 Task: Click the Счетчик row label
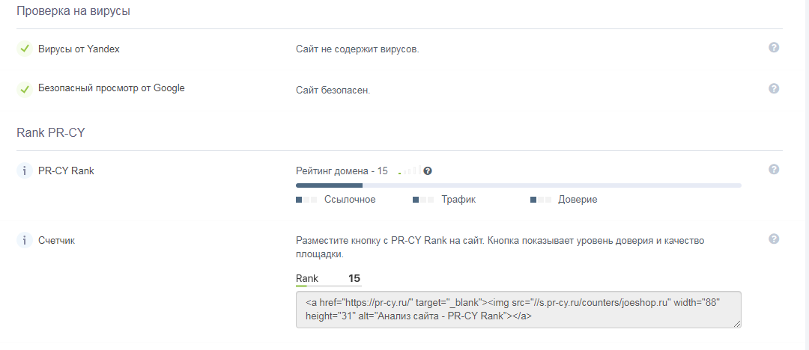click(x=56, y=241)
